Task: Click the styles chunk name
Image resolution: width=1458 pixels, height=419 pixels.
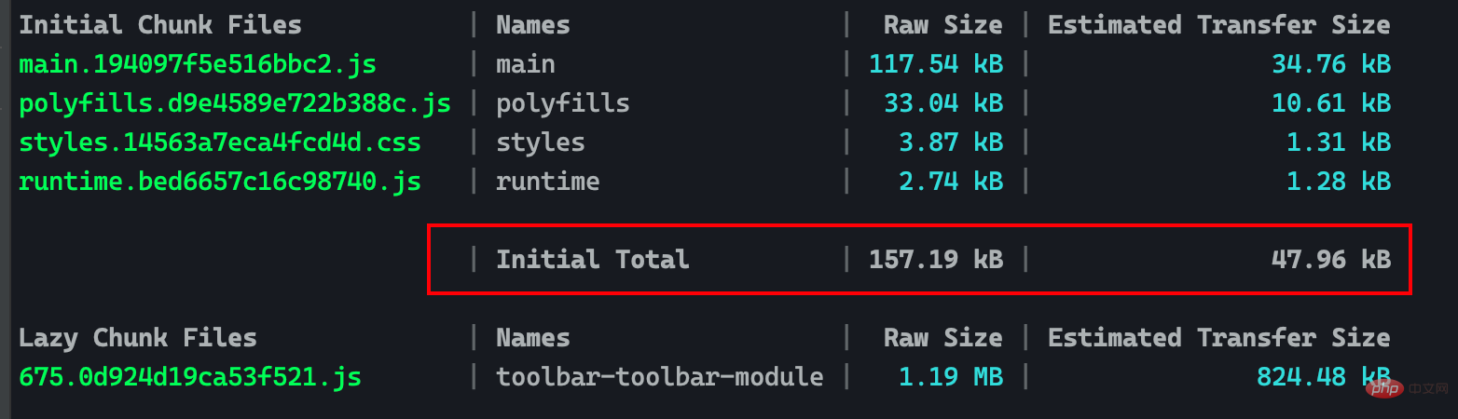Action: point(541,142)
